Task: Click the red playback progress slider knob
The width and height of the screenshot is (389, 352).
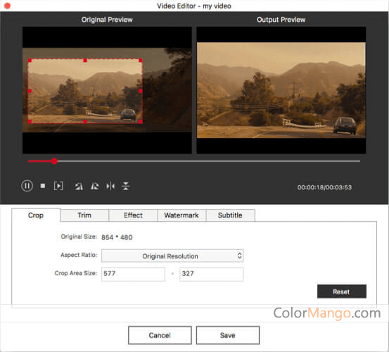Action: (54, 161)
